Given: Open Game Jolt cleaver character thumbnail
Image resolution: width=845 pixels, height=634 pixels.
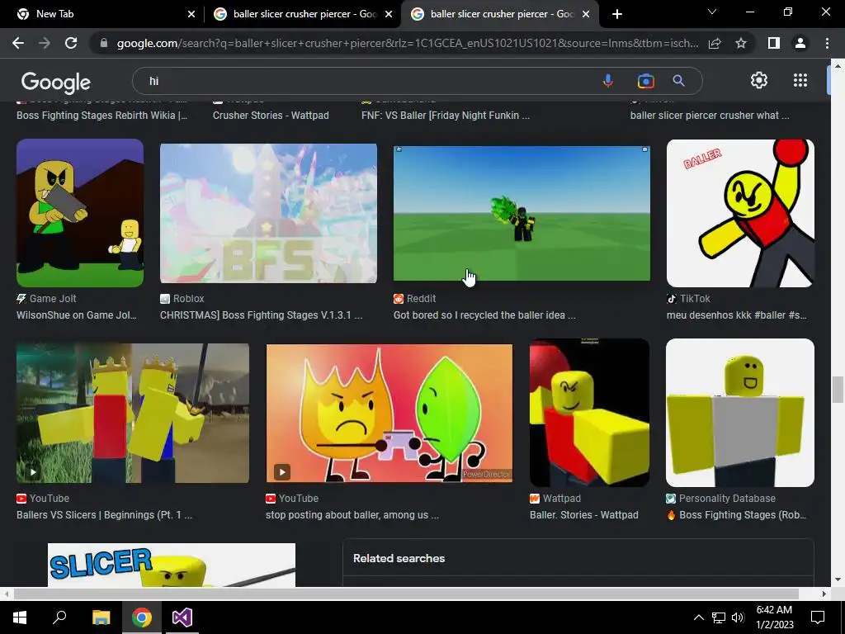Looking at the screenshot, I should [80, 213].
